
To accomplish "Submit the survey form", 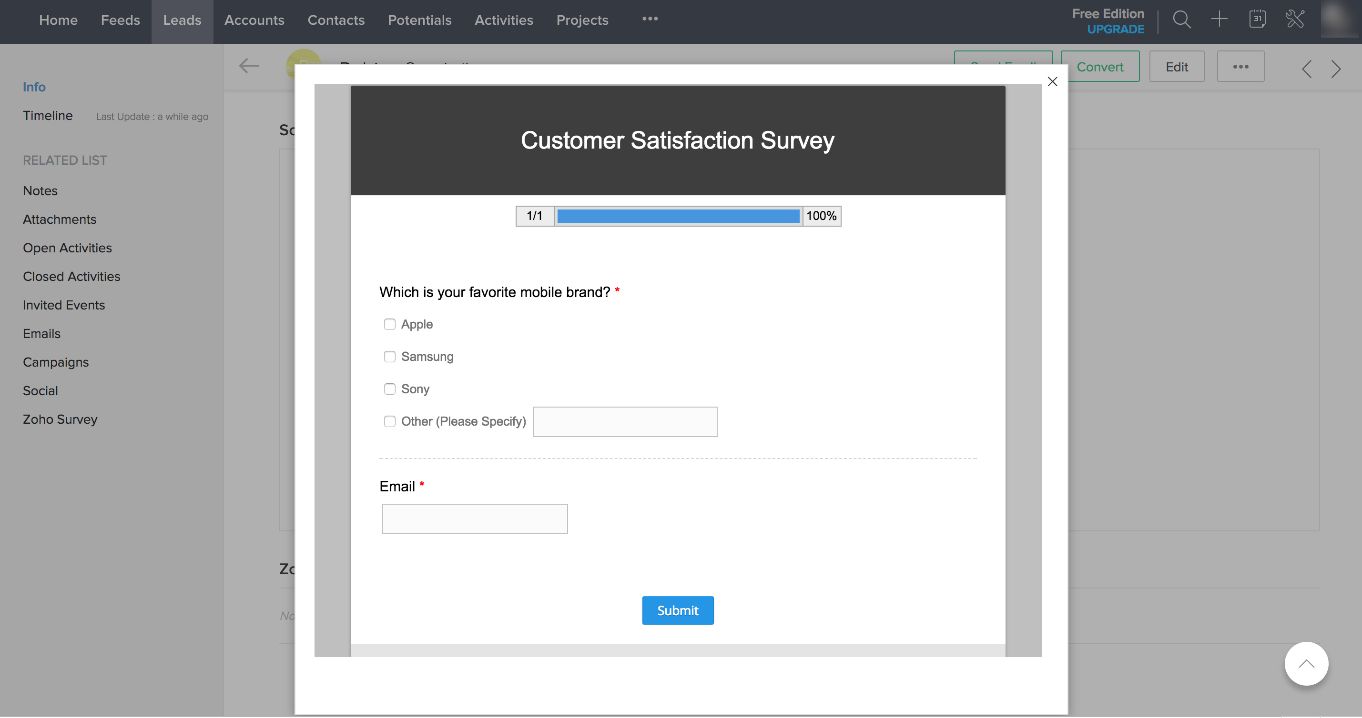I will [677, 610].
